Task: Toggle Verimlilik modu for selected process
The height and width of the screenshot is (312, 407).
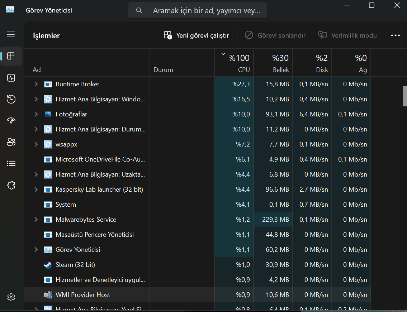Action: pyautogui.click(x=347, y=35)
